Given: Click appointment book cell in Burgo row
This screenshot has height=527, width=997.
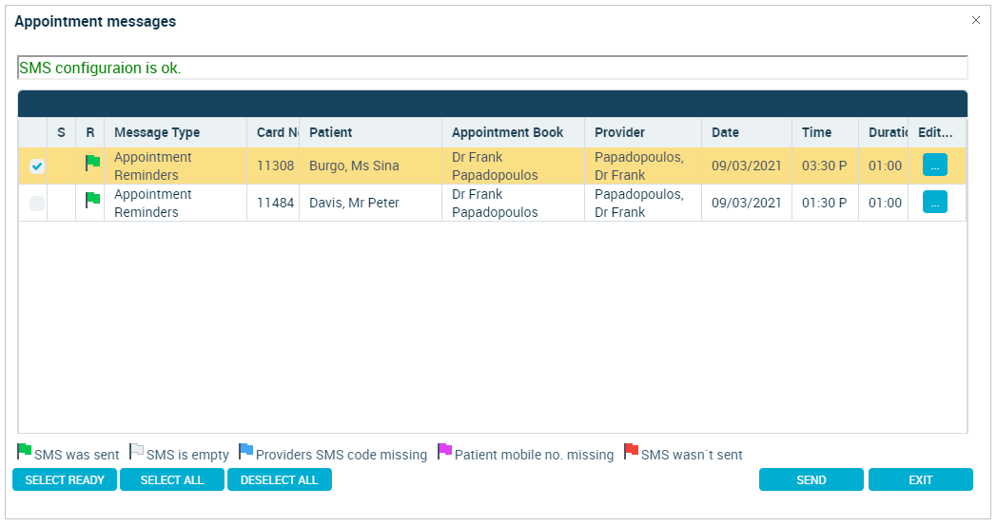Looking at the screenshot, I should [x=513, y=166].
